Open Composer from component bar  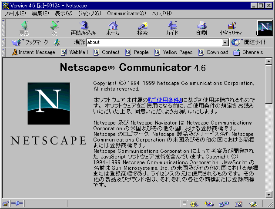[253, 204]
